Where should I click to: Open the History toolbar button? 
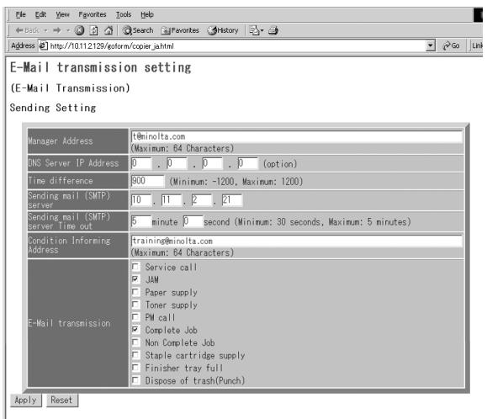[x=223, y=30]
